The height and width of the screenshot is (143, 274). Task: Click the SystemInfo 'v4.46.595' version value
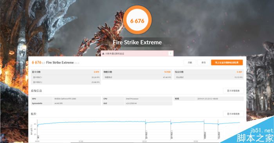pyautogui.click(x=59, y=103)
